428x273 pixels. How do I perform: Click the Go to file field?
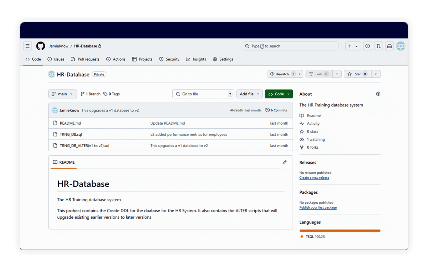(203, 94)
